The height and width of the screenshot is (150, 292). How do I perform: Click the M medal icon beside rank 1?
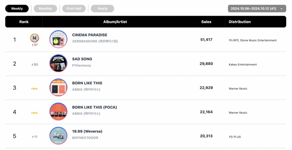(x=34, y=38)
